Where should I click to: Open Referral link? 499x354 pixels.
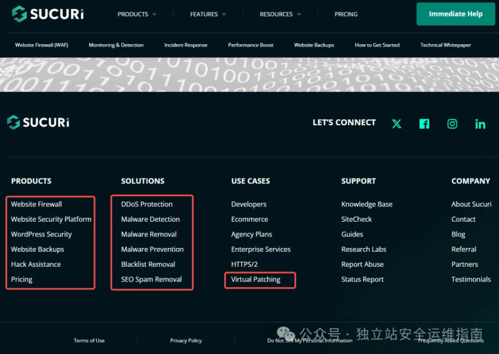pyautogui.click(x=464, y=249)
